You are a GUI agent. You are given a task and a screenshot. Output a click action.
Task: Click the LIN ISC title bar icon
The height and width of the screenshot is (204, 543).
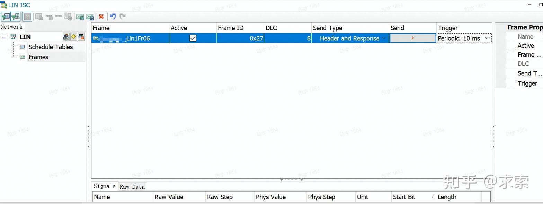4,5
